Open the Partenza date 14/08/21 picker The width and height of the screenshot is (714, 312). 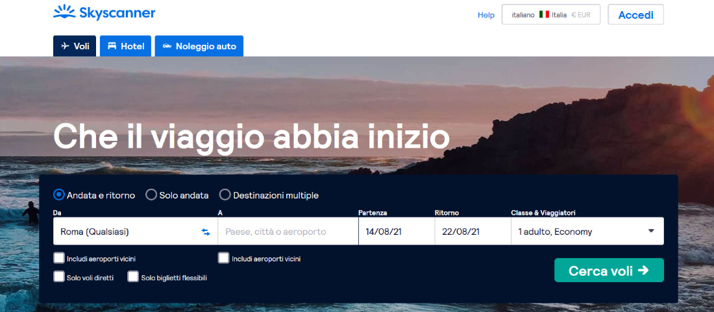(397, 232)
